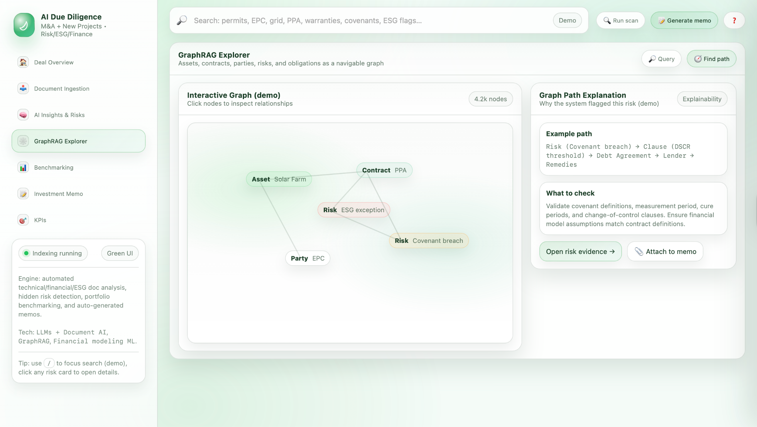Click the search magnifier icon
The height and width of the screenshot is (427, 757).
coord(181,20)
